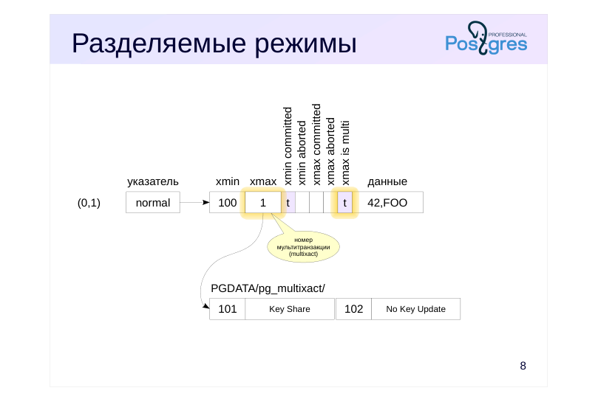Click the highlighted 'xmax is multi' flag cell
The image size is (598, 399).
pos(344,202)
